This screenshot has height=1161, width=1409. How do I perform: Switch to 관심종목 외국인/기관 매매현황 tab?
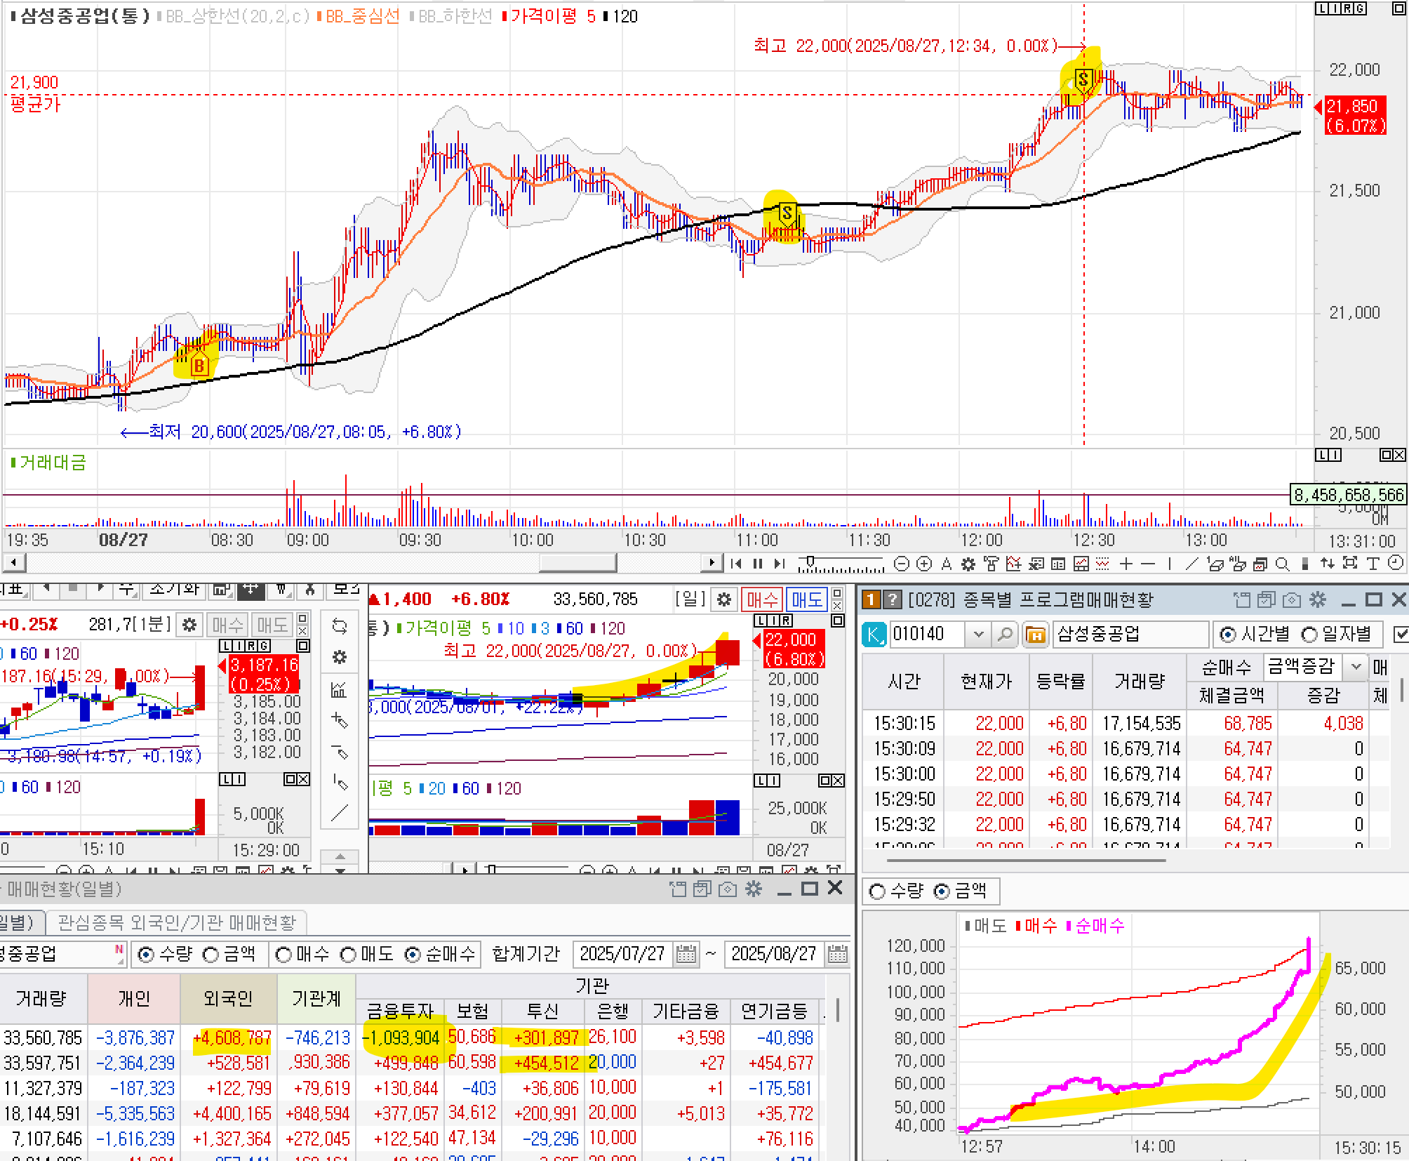[177, 922]
